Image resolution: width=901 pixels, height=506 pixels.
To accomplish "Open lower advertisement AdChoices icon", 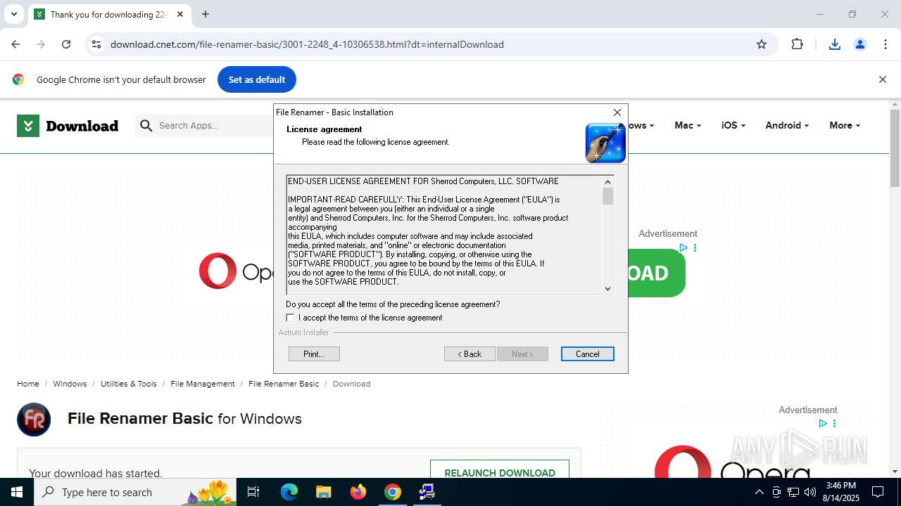I will tap(822, 424).
